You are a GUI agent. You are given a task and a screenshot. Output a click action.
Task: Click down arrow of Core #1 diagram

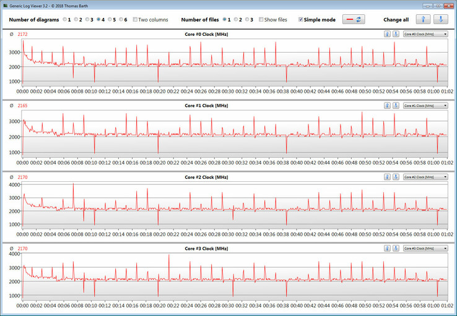coord(395,106)
